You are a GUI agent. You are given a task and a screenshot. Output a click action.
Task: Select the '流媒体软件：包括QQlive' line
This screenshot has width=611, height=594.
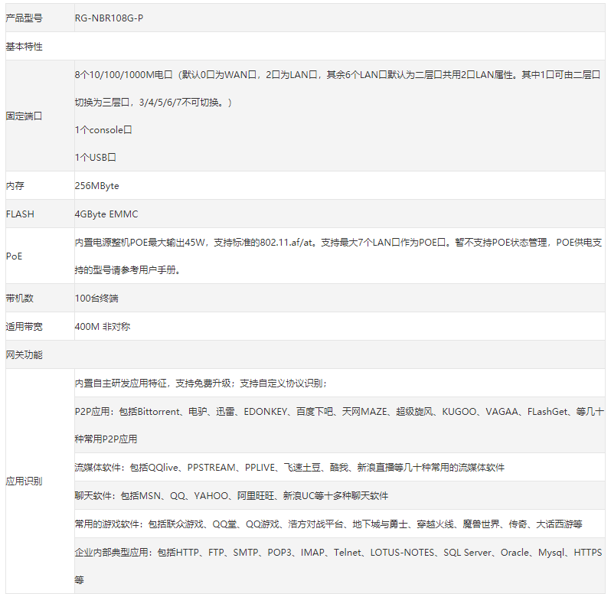tap(289, 468)
